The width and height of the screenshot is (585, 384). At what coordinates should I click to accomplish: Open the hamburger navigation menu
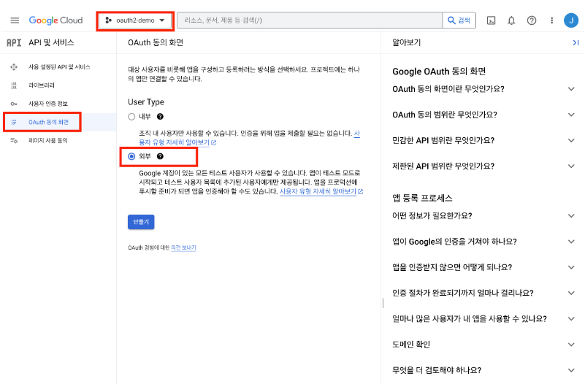point(15,20)
